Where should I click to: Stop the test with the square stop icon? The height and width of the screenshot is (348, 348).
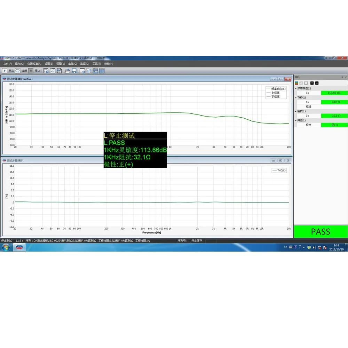tap(31, 71)
